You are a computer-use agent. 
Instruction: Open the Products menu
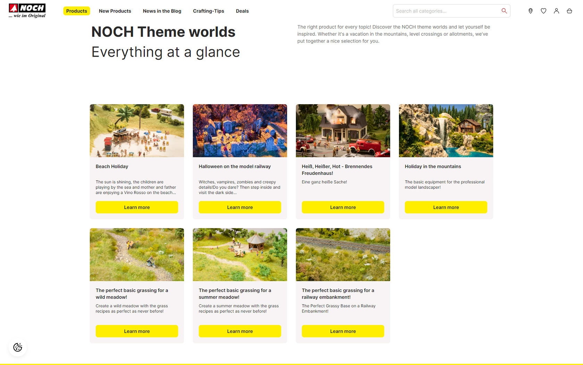click(x=77, y=11)
